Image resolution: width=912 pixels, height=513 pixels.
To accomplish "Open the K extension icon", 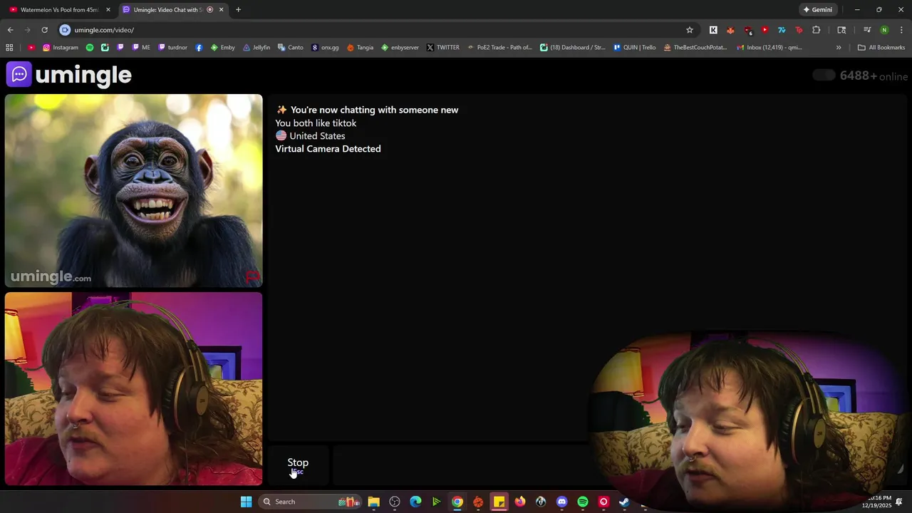I will pyautogui.click(x=713, y=30).
